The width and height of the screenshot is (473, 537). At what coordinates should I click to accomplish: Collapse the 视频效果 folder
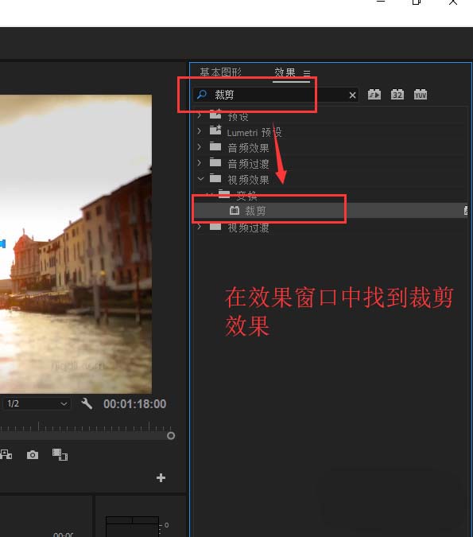coord(200,178)
